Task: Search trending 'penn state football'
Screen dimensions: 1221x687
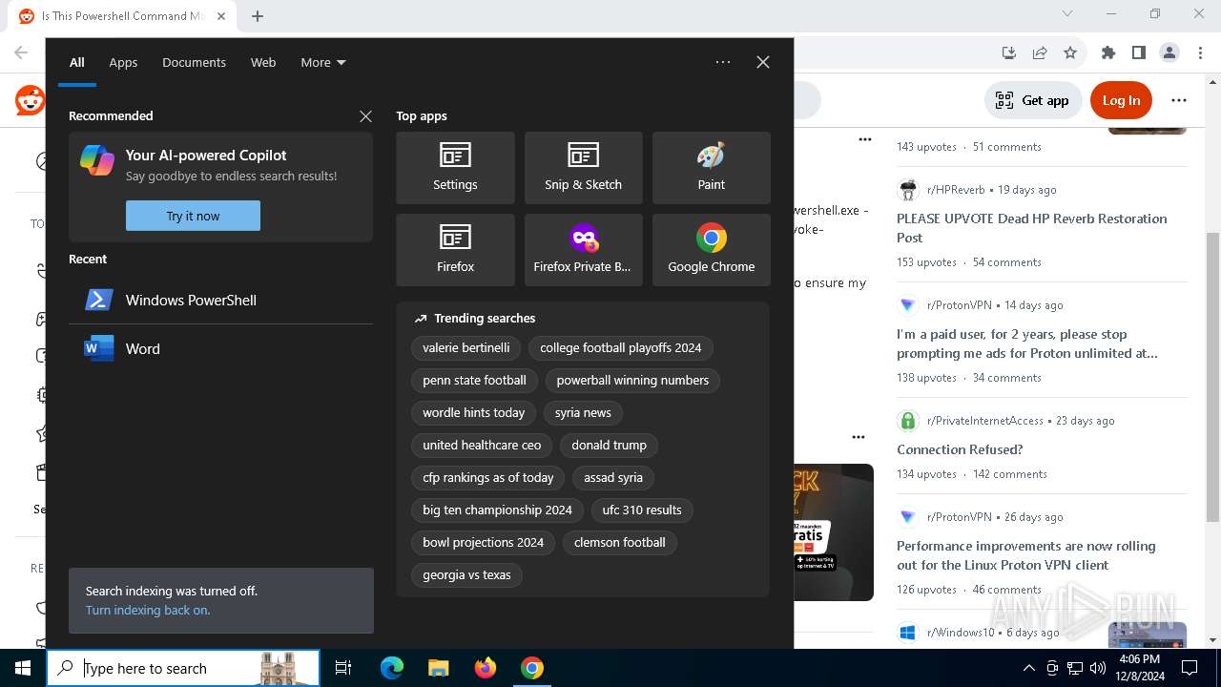Action: tap(474, 381)
